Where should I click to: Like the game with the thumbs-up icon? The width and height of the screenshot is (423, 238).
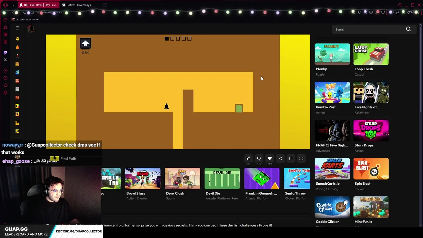point(249,158)
